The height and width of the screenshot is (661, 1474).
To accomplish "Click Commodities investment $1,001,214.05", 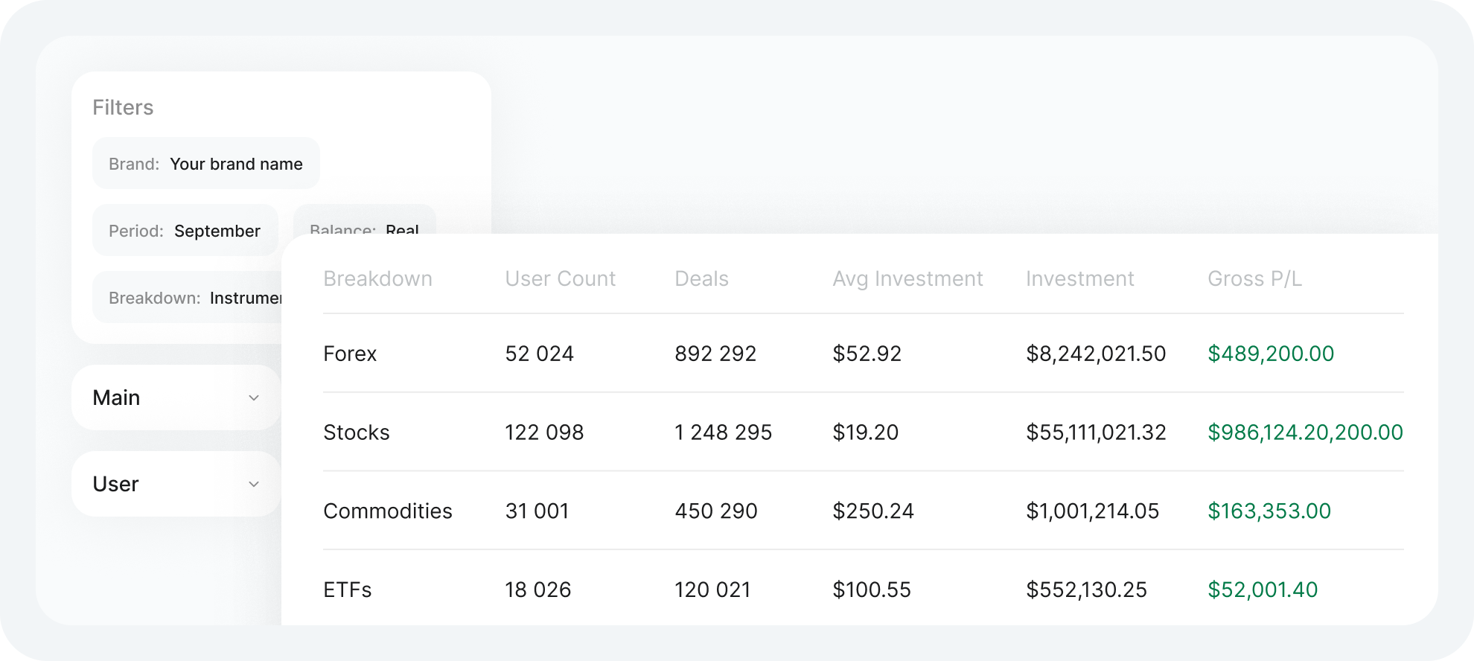I will 1093,511.
